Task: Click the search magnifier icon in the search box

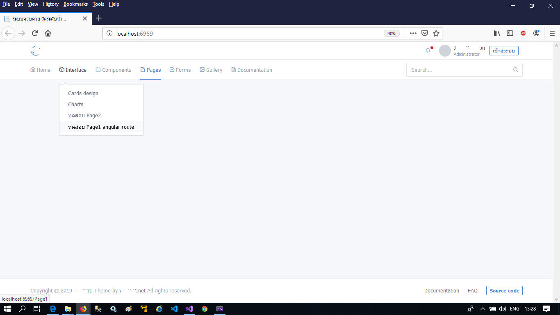Action: 516,70
